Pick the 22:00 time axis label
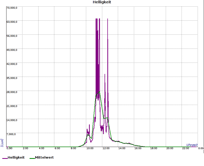The image size is (204, 166). click(186, 148)
